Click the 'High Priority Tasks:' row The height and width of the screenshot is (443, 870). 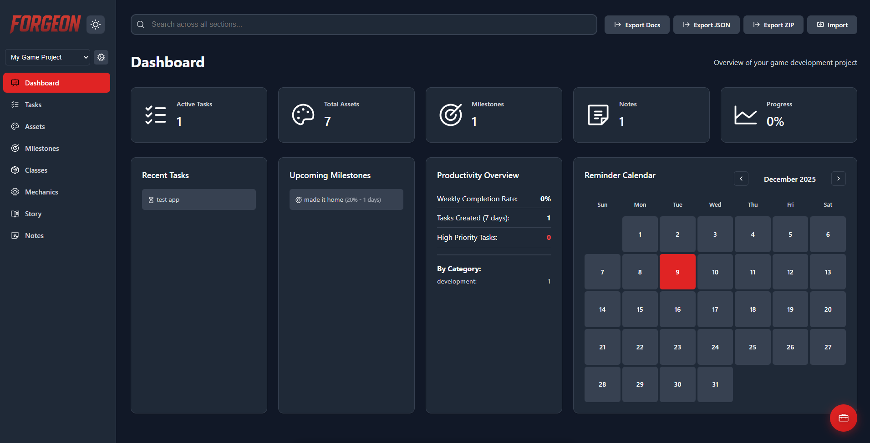pos(494,238)
